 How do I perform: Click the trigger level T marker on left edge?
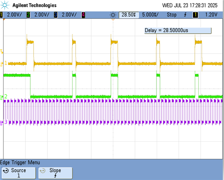coord(1,52)
